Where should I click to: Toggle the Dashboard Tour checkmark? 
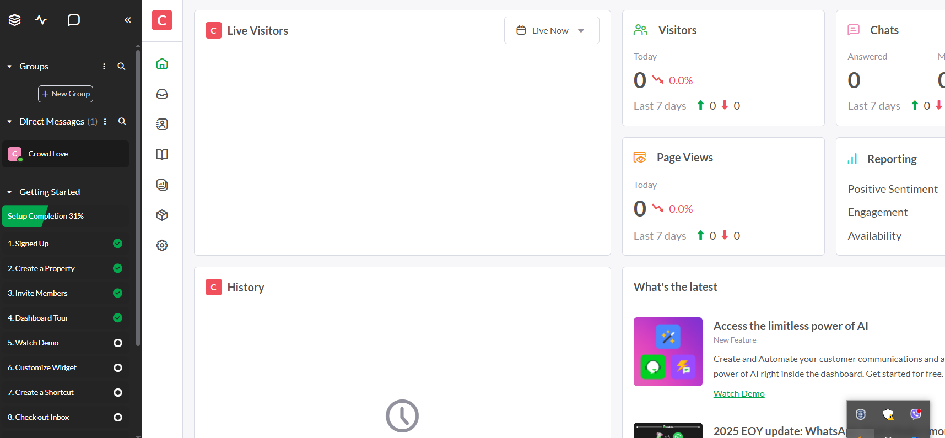click(117, 318)
